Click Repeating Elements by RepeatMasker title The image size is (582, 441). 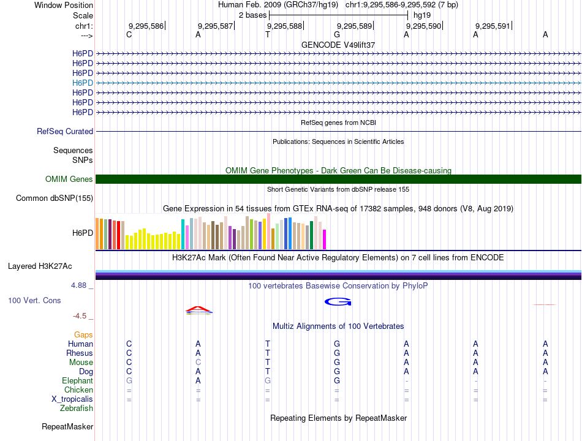338,418
